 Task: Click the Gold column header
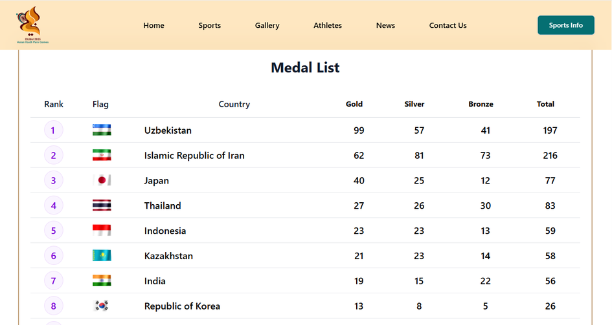point(354,104)
